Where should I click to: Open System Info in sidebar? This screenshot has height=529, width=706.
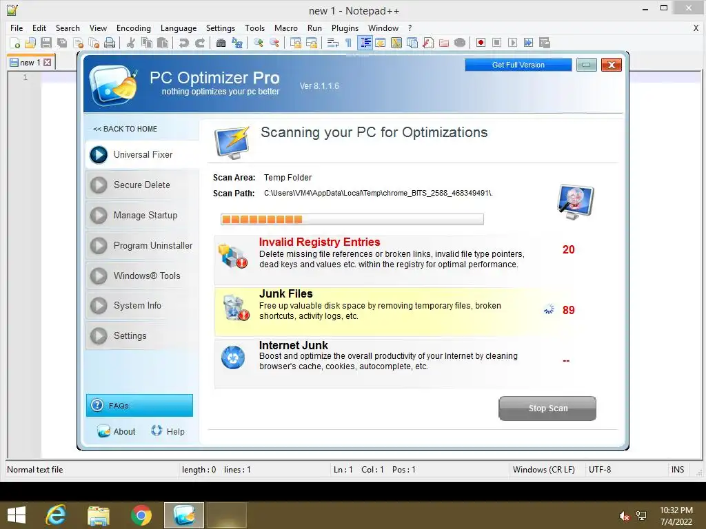(x=142, y=305)
